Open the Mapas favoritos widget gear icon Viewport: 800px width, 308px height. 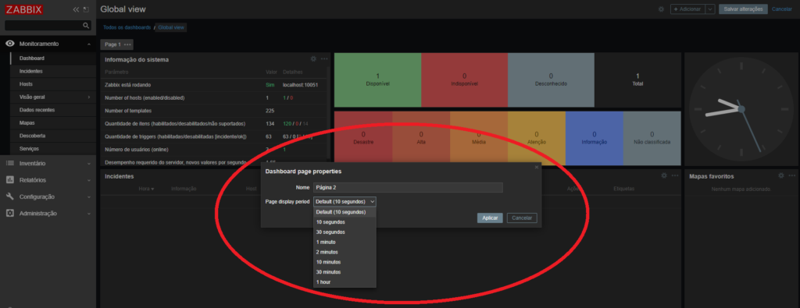coord(780,175)
